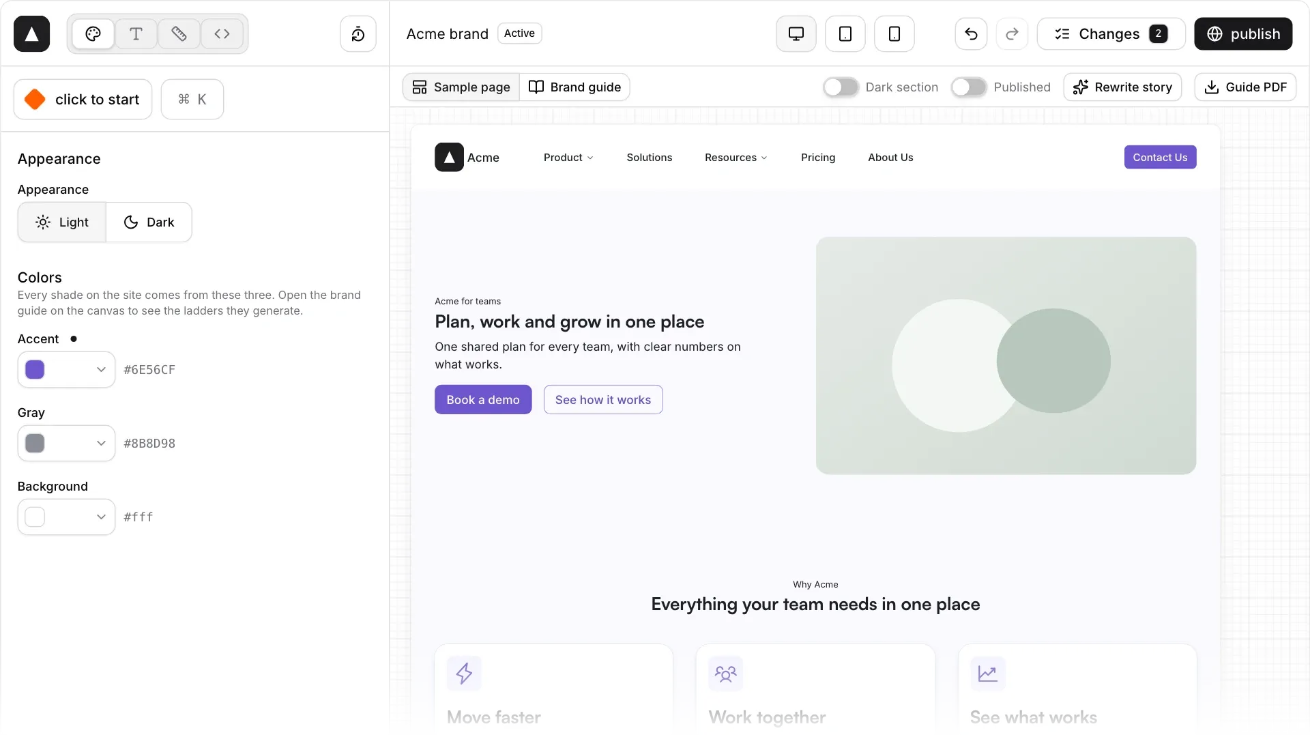This screenshot has width=1310, height=737.
Task: Choose Light appearance mode
Action: [62, 222]
